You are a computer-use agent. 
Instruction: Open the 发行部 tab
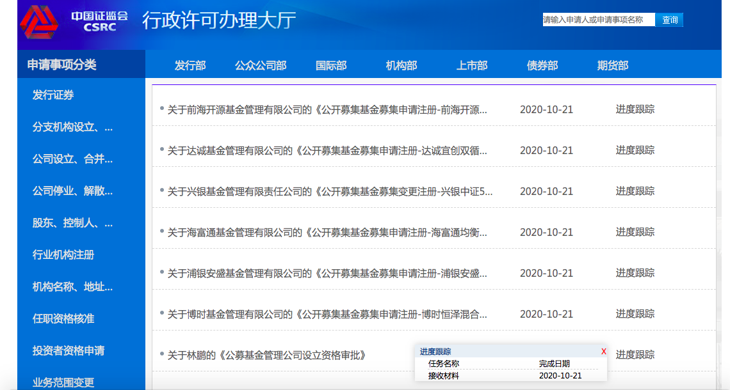pos(190,66)
